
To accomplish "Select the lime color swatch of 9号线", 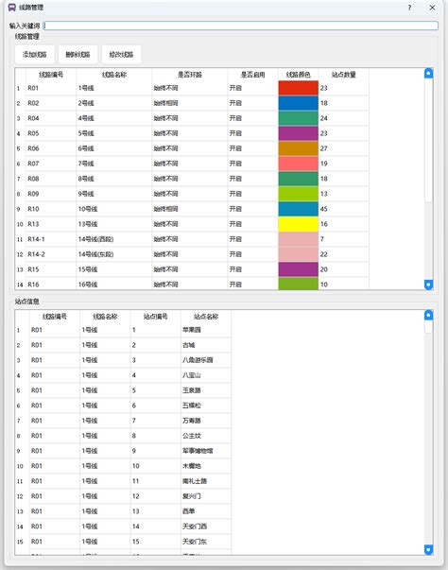I will [x=299, y=194].
